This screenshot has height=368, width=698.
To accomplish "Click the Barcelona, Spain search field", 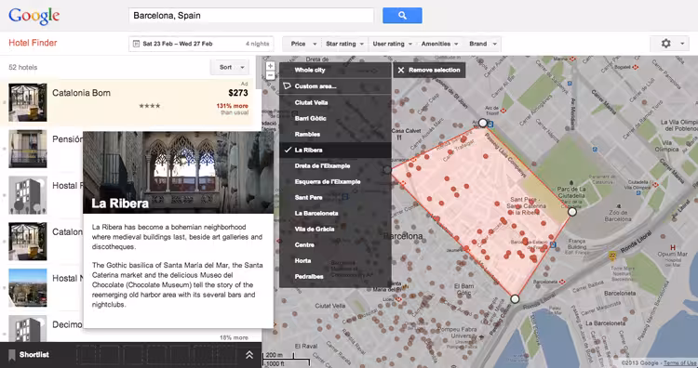I will click(251, 16).
